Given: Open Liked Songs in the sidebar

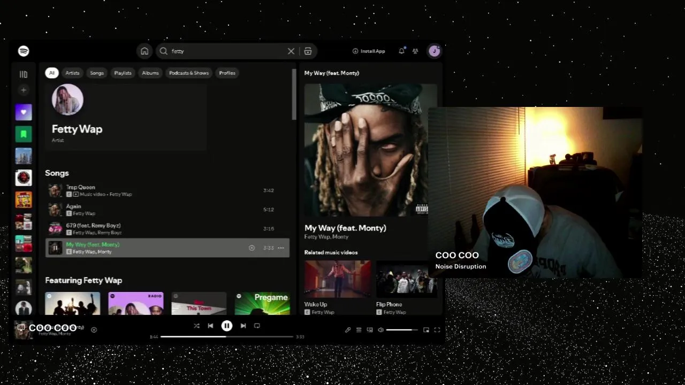Looking at the screenshot, I should [24, 112].
